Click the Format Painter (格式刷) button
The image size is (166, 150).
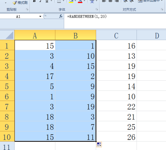point(20,2)
